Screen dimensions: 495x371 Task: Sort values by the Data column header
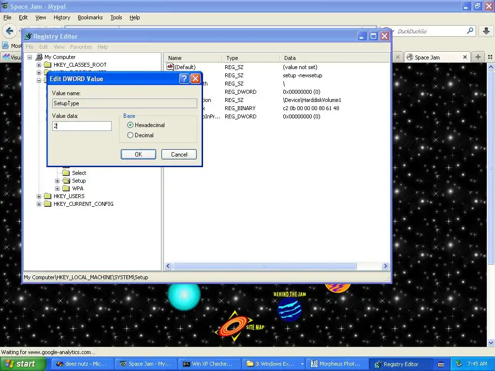[x=335, y=58]
